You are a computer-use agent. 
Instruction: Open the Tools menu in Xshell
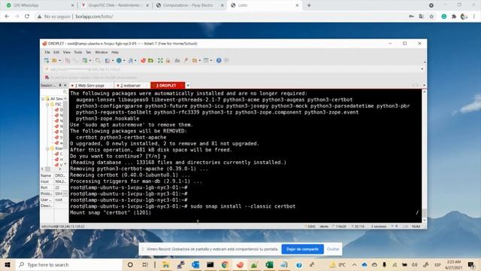click(x=78, y=52)
